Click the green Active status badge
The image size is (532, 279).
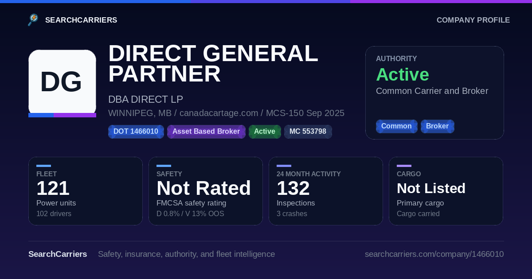click(x=265, y=132)
